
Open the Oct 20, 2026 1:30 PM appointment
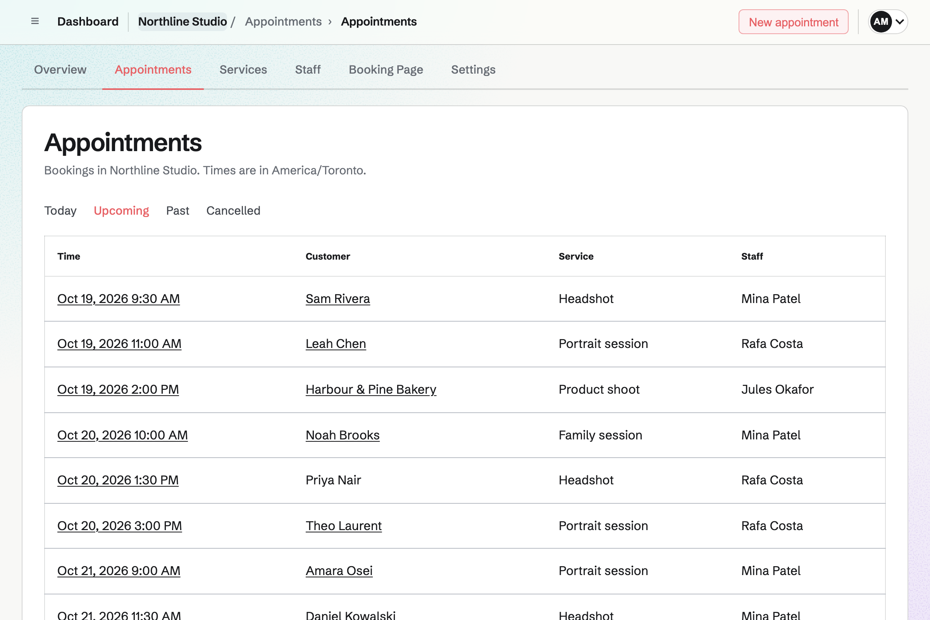click(x=118, y=480)
